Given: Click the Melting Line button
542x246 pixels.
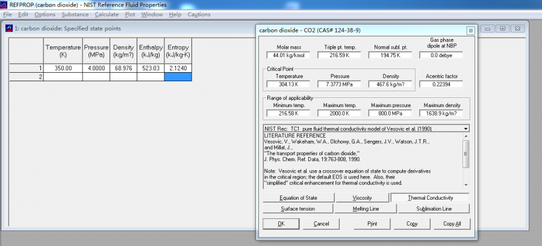Looking at the screenshot, I should 366,209.
